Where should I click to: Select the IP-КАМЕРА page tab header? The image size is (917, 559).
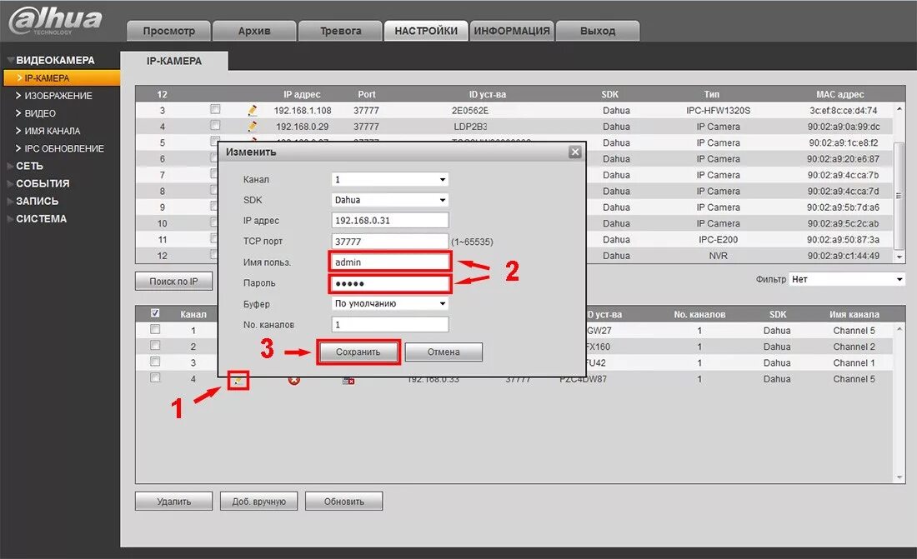[x=174, y=61]
